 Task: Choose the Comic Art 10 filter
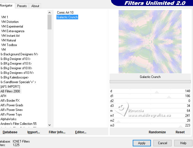[65, 13]
